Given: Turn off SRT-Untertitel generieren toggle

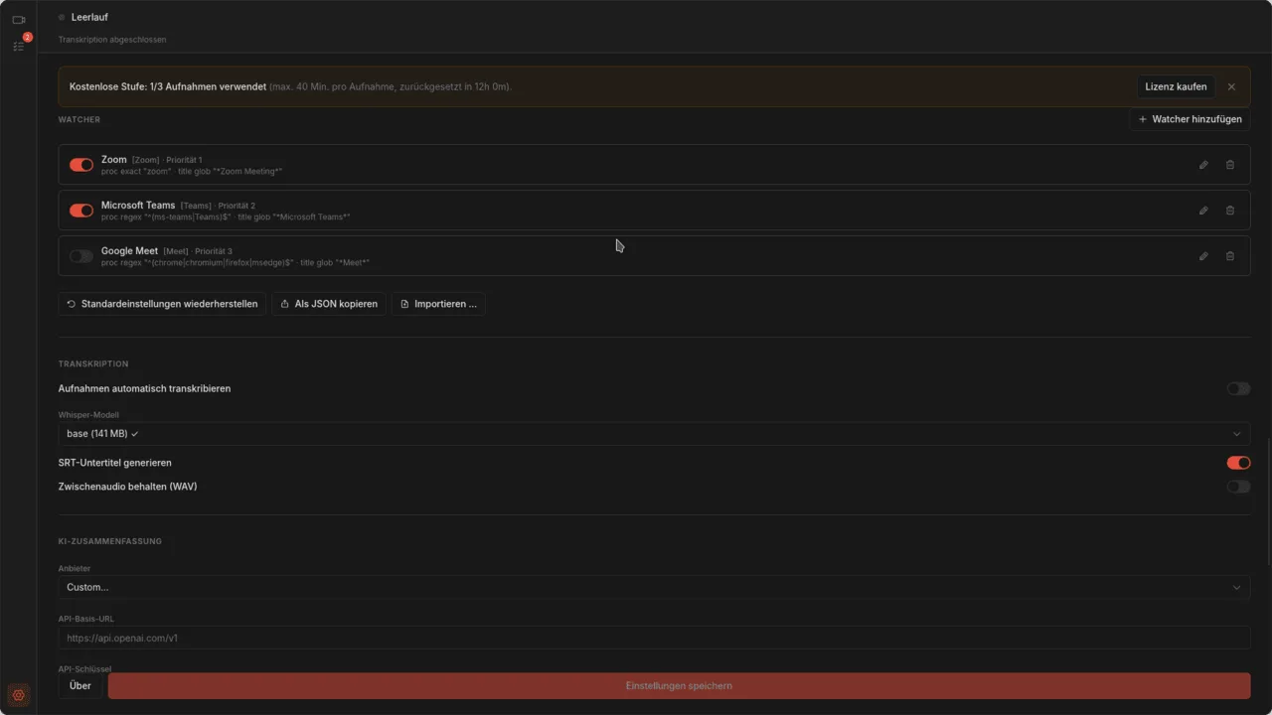Looking at the screenshot, I should click(1238, 463).
